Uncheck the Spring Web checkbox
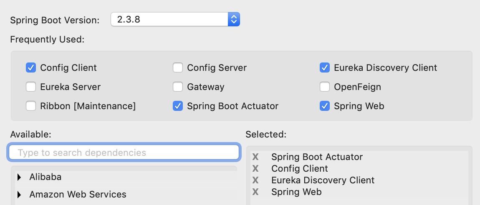Viewport: 480px width, 205px height. click(x=325, y=106)
